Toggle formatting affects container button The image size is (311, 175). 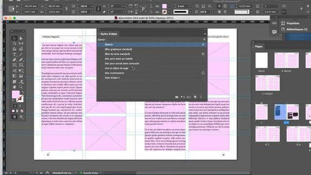tap(15, 106)
